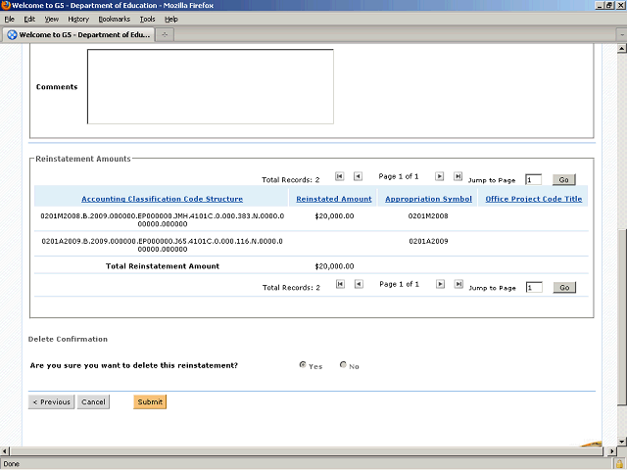Click first page icon in bottom pagination
The width and height of the screenshot is (627, 470).
point(340,284)
